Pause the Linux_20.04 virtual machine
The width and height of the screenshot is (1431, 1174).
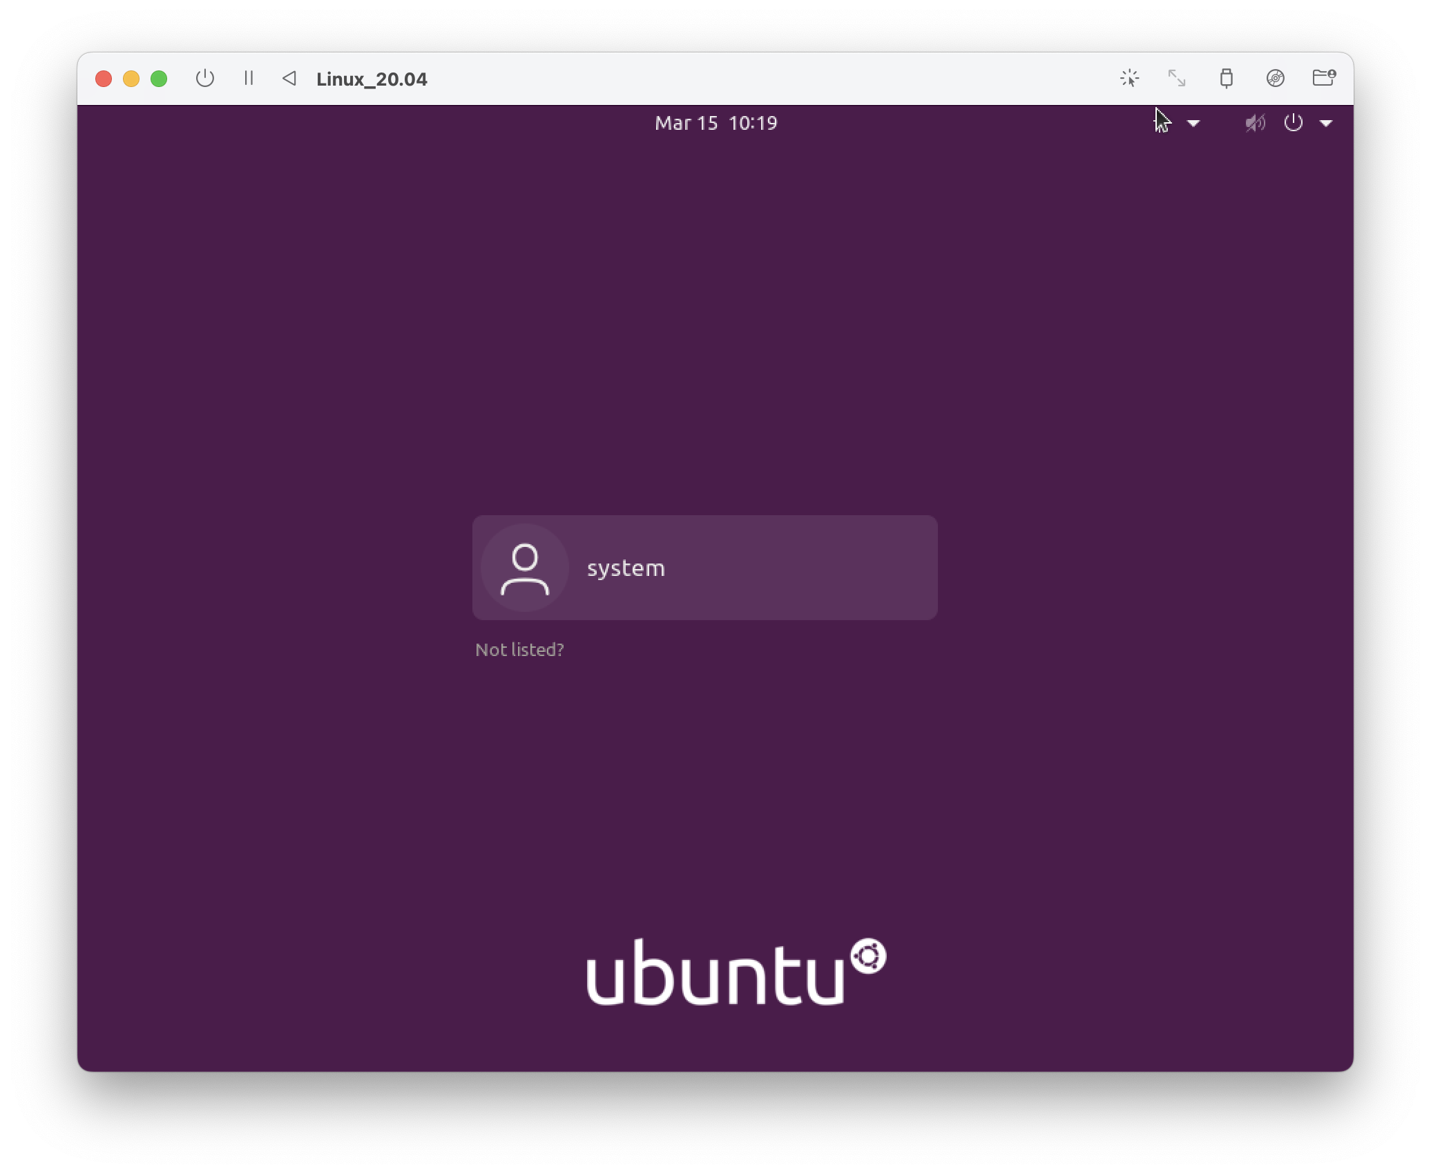249,79
